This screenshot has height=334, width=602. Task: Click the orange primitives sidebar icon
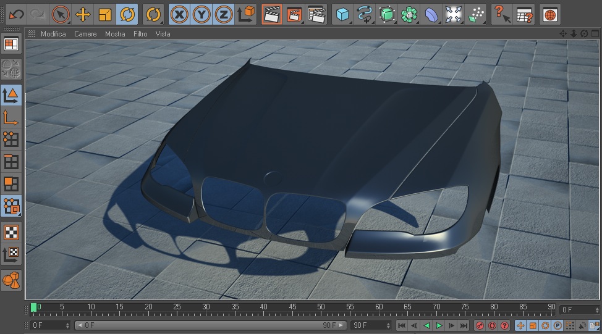[x=11, y=280]
